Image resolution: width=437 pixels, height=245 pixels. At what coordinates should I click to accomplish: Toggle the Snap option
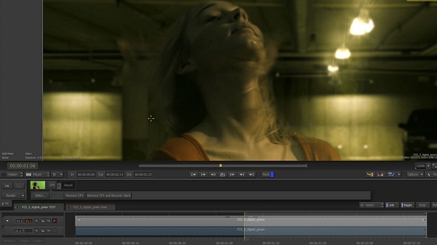[422, 205]
